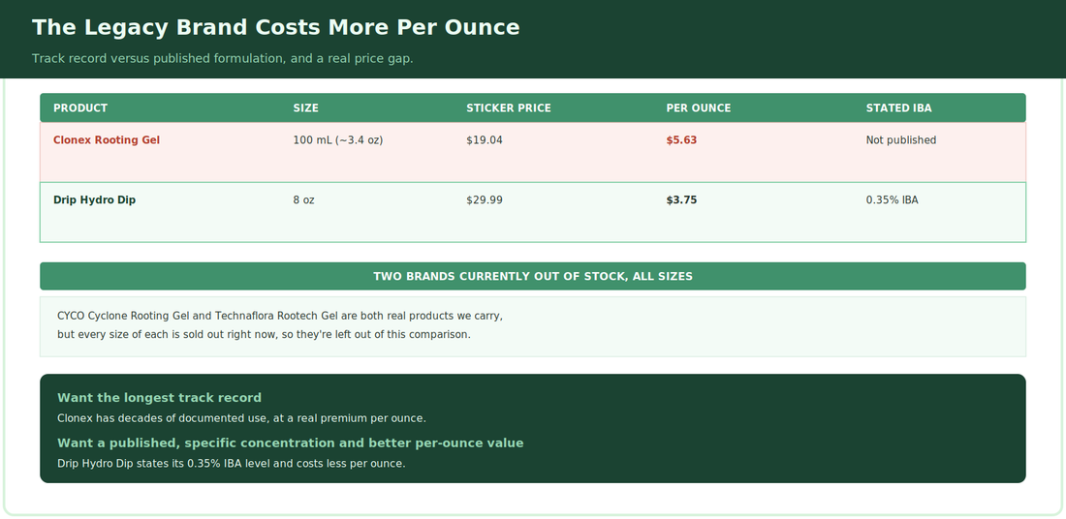The width and height of the screenshot is (1066, 519).
Task: Click the page title 'The Legacy Brand Costs More Per Ounce'
Action: point(275,28)
